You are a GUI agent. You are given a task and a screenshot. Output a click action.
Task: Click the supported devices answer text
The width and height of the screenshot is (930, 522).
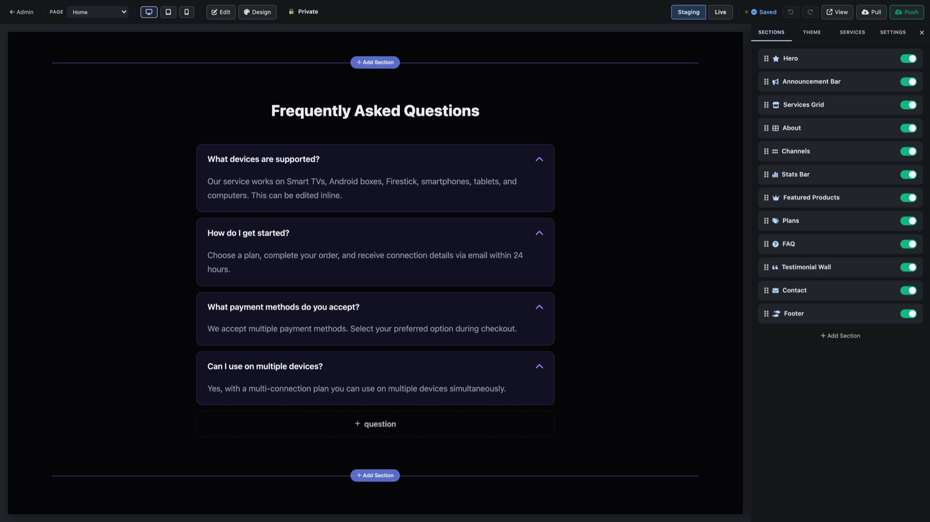pyautogui.click(x=362, y=189)
